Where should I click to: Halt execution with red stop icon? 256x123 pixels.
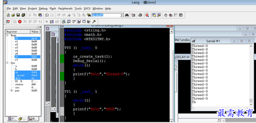(20, 22)
